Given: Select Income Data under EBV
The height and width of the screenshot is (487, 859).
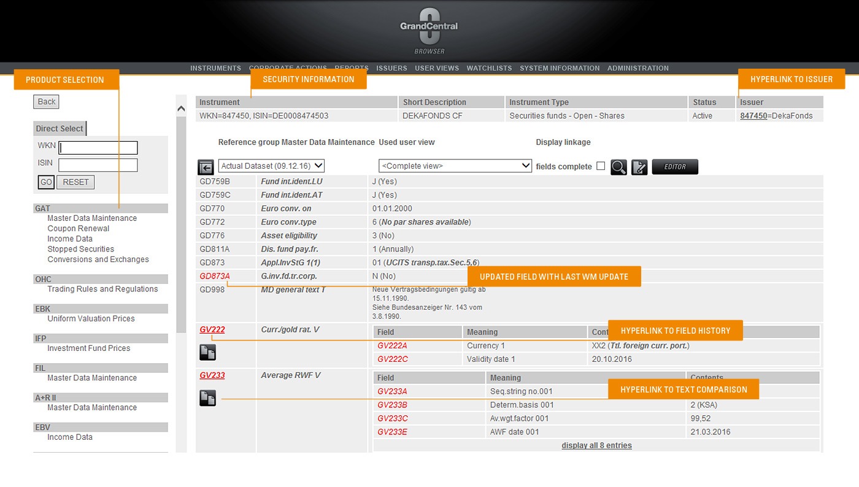Looking at the screenshot, I should [70, 437].
